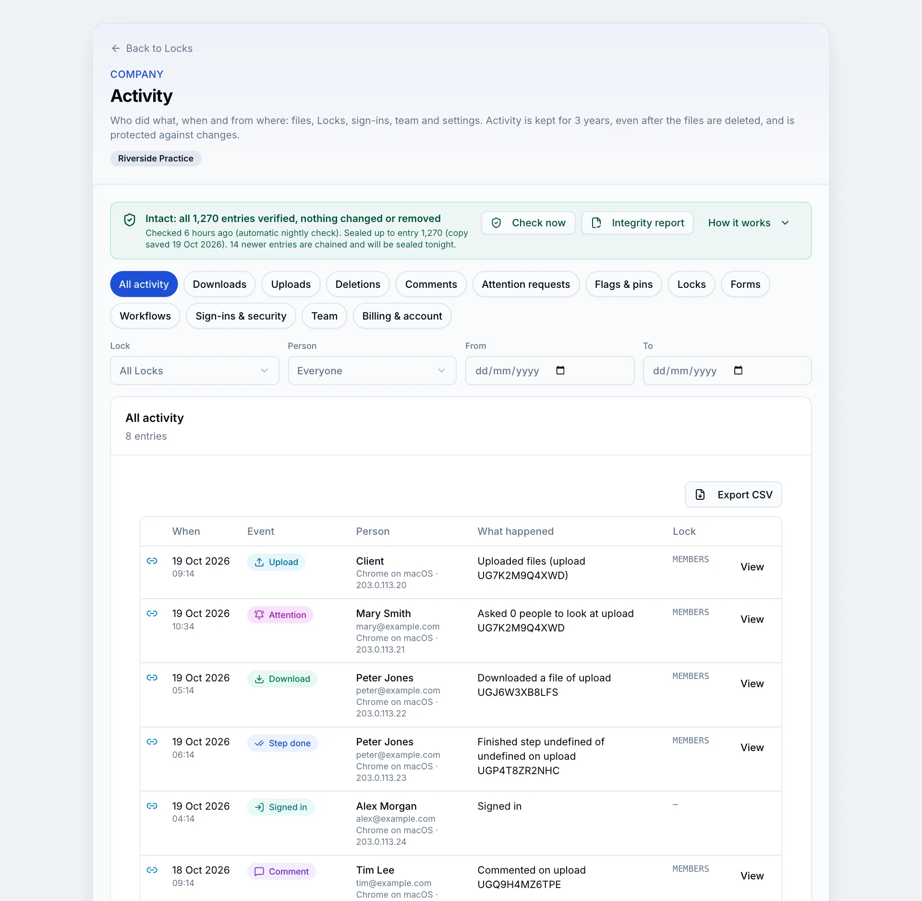This screenshot has width=922, height=901.
Task: Click View for Peter Jones download row
Action: click(752, 684)
